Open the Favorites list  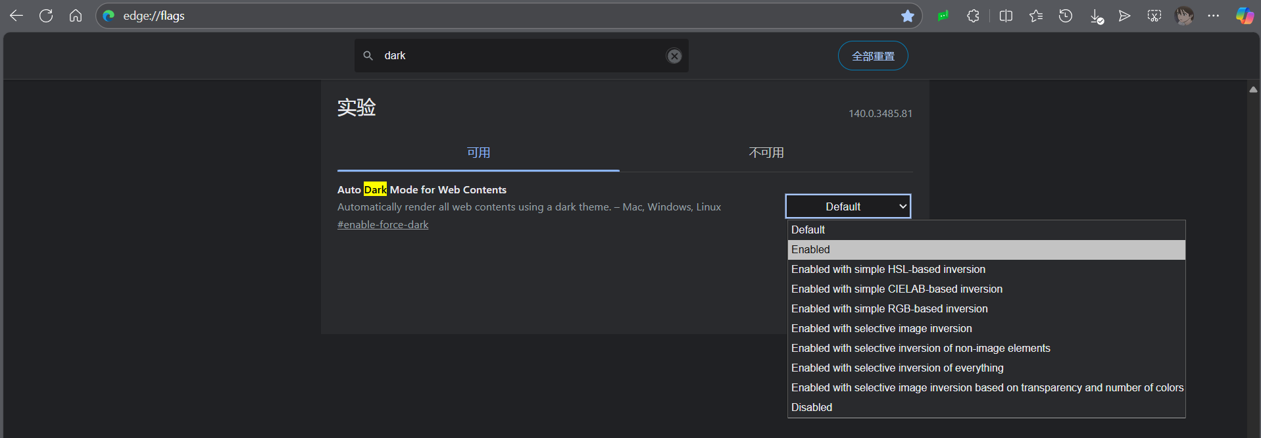[1036, 16]
